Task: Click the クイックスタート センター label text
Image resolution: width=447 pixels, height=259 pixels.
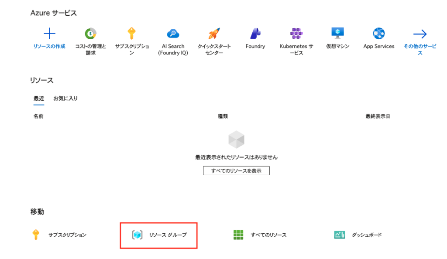Action: tap(214, 50)
